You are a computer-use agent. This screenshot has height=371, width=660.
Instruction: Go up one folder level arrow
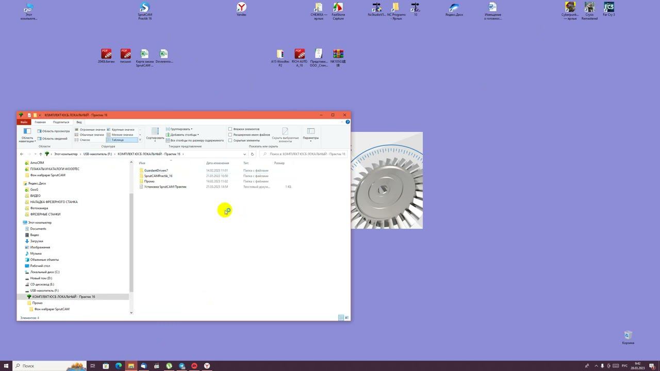tap(40, 154)
